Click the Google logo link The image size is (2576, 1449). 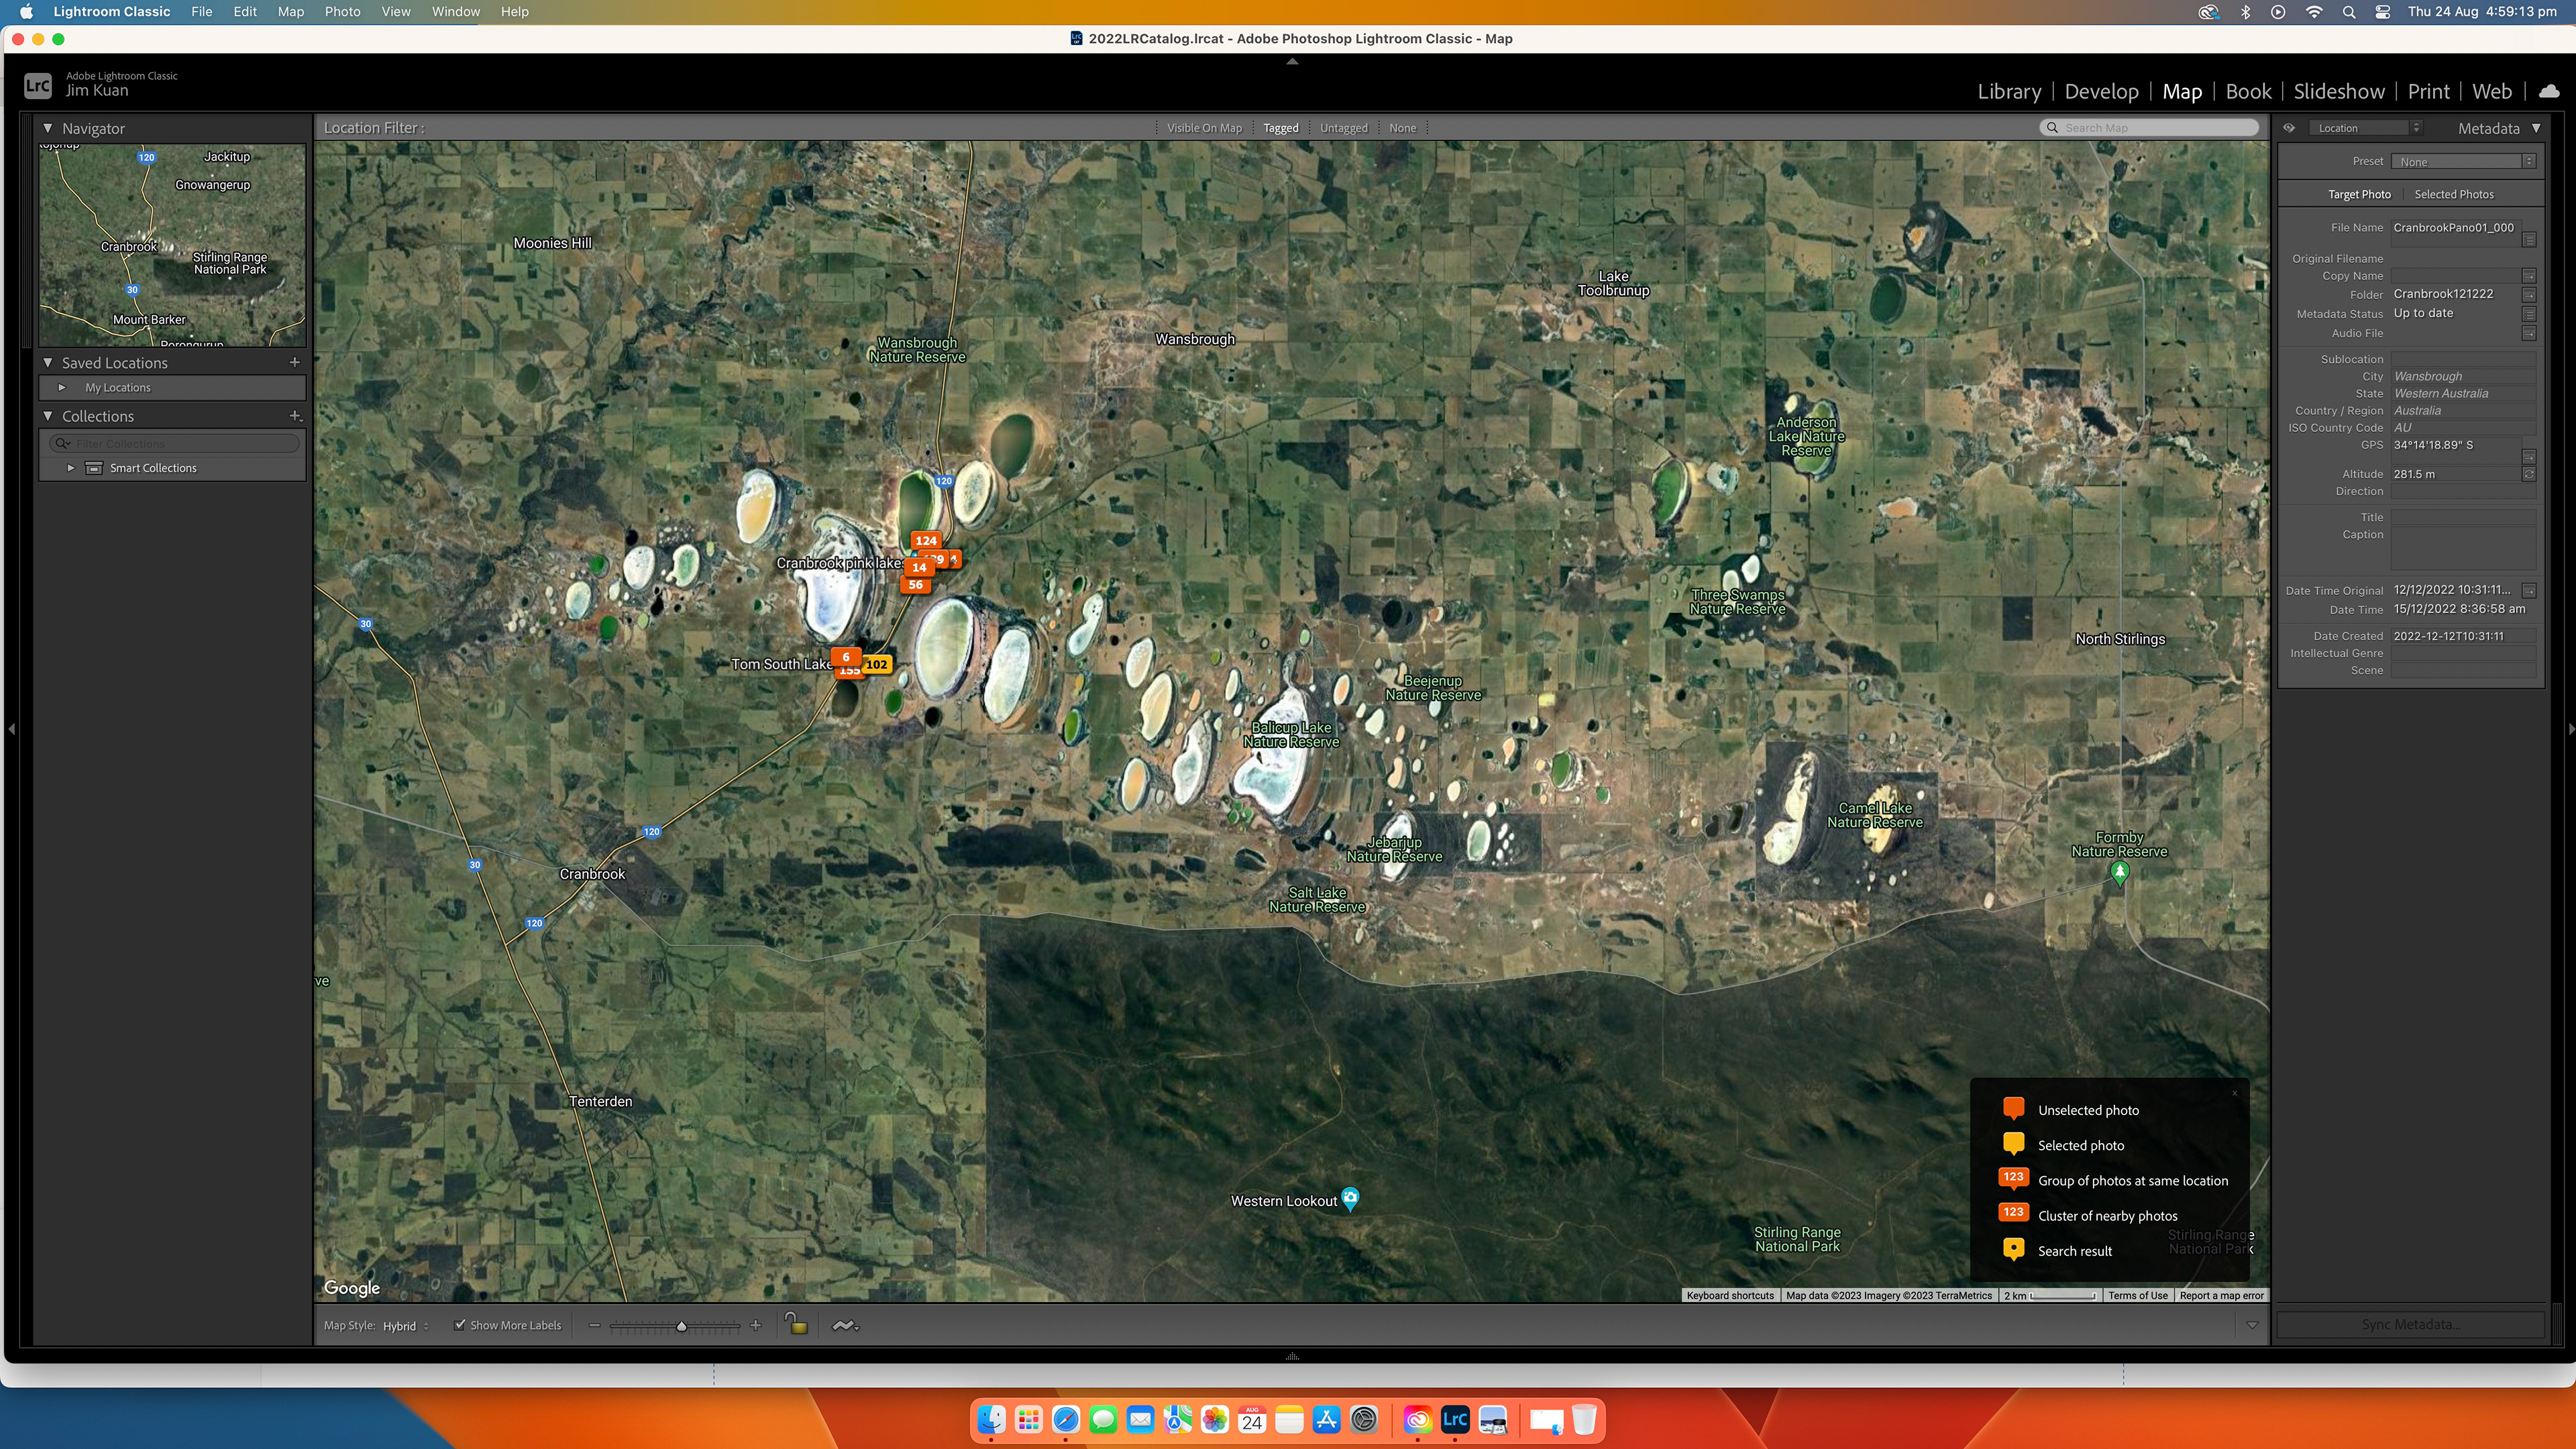point(352,1288)
